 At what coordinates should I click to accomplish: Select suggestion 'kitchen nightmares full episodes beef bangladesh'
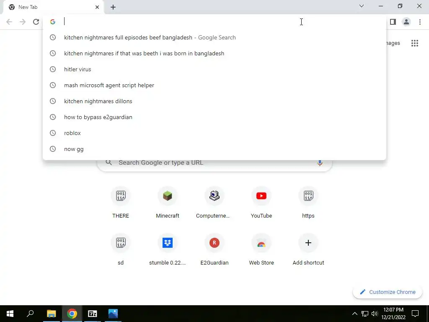[x=214, y=37]
